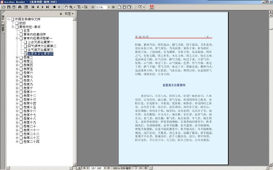Select the 卷第十二 bookmark
This screenshot has width=273, height=170.
30,96
